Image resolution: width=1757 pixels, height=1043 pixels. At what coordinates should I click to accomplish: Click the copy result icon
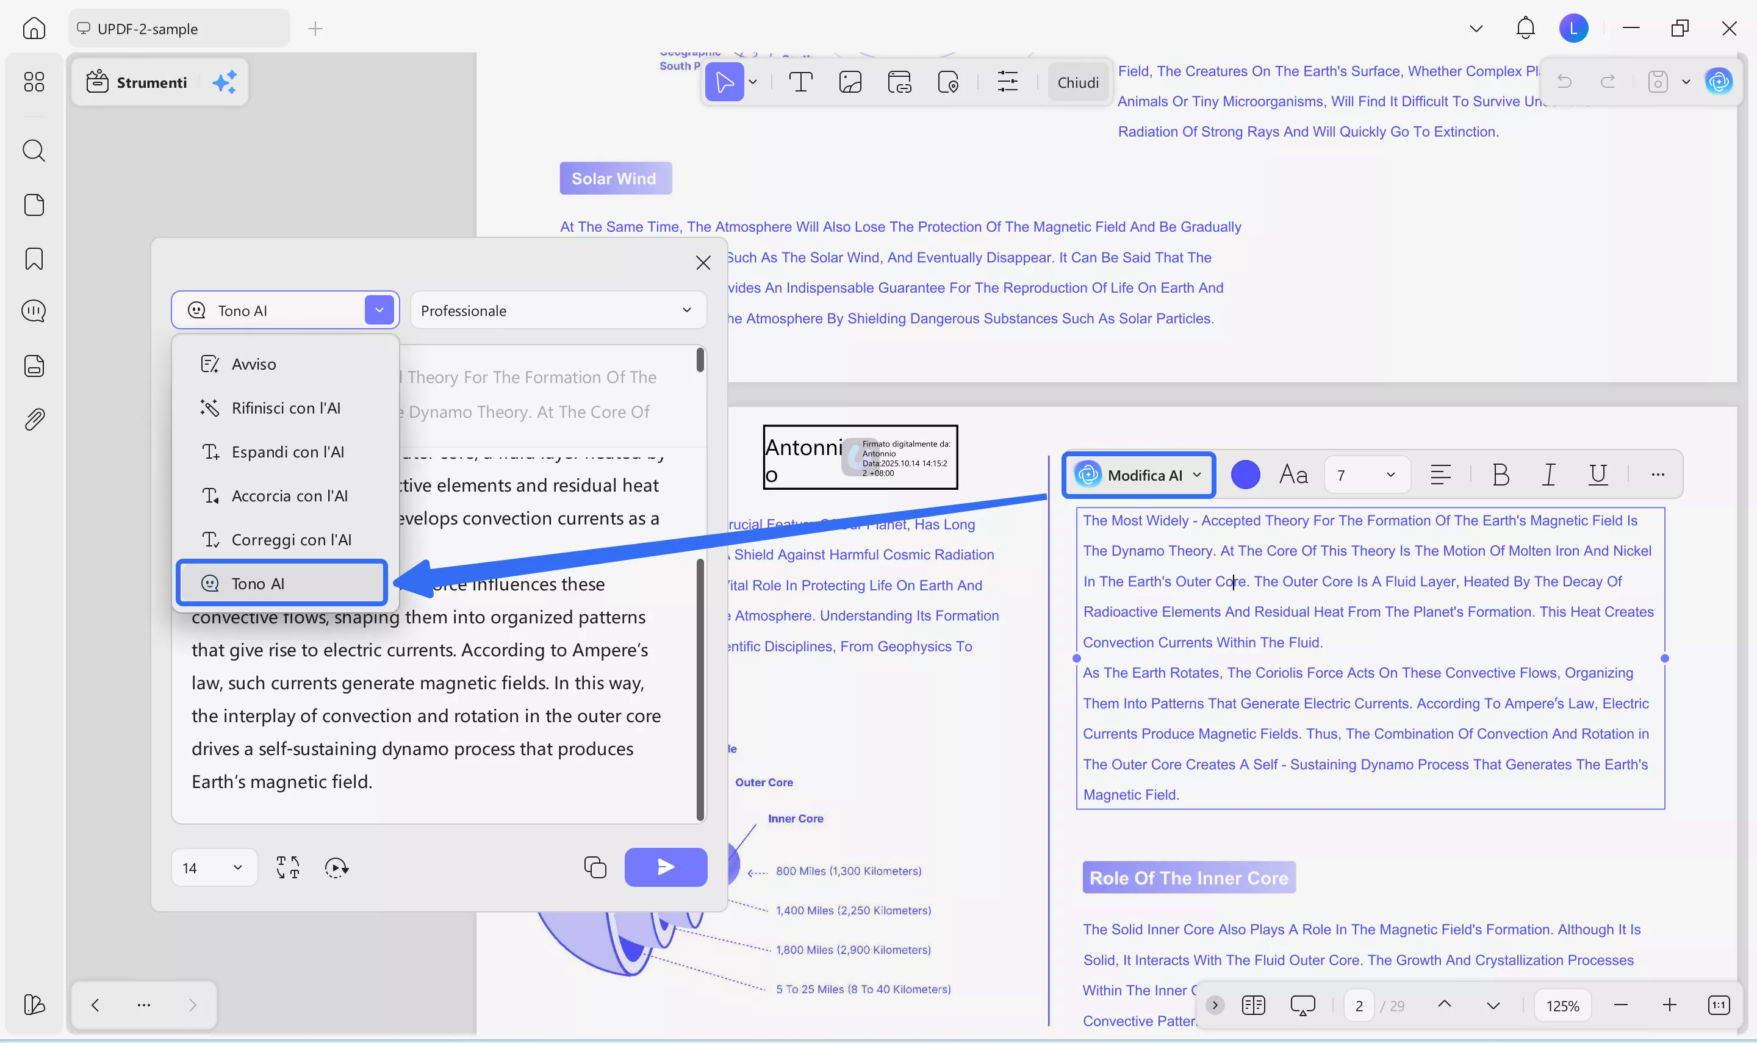tap(595, 867)
